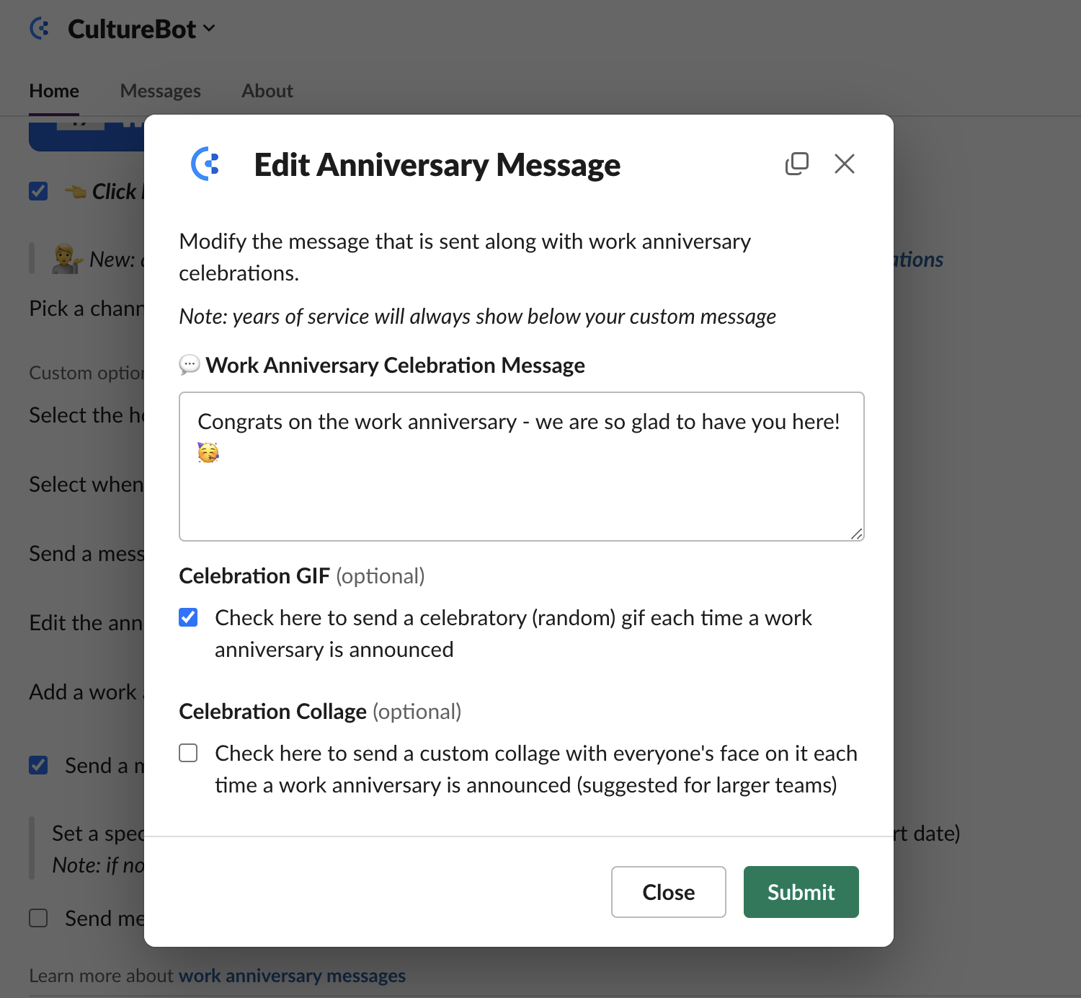Click the green Submit button
Screen dimensions: 1081x998
801,892
